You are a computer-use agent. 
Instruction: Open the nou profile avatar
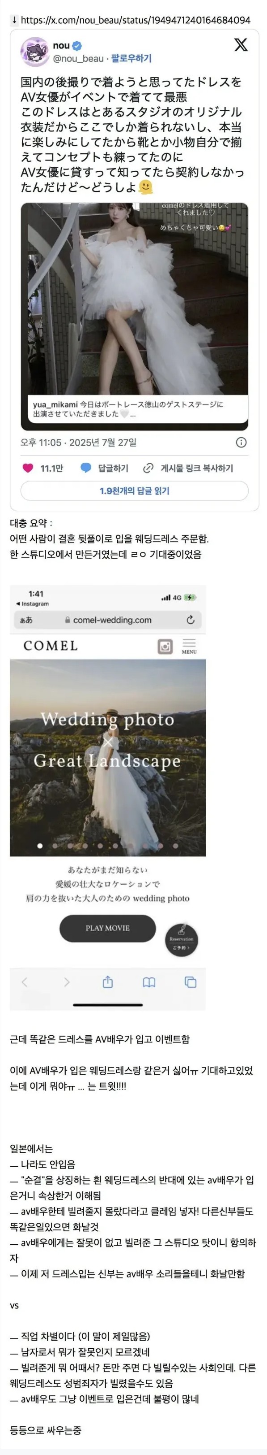pos(34,52)
